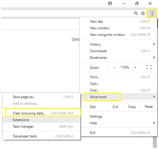This screenshot has height=150, width=159.
Task: Open the profile avatar icon
Action: point(110,4)
